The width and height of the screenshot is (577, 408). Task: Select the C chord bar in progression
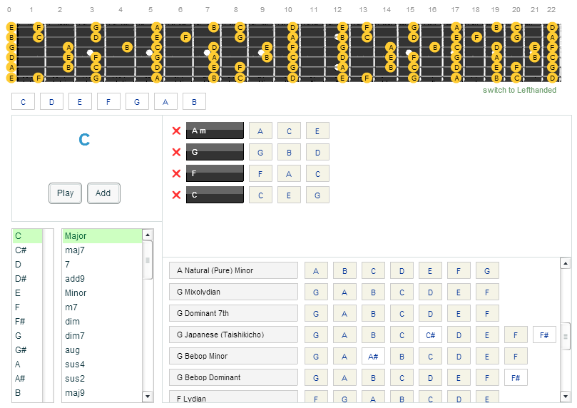click(215, 195)
